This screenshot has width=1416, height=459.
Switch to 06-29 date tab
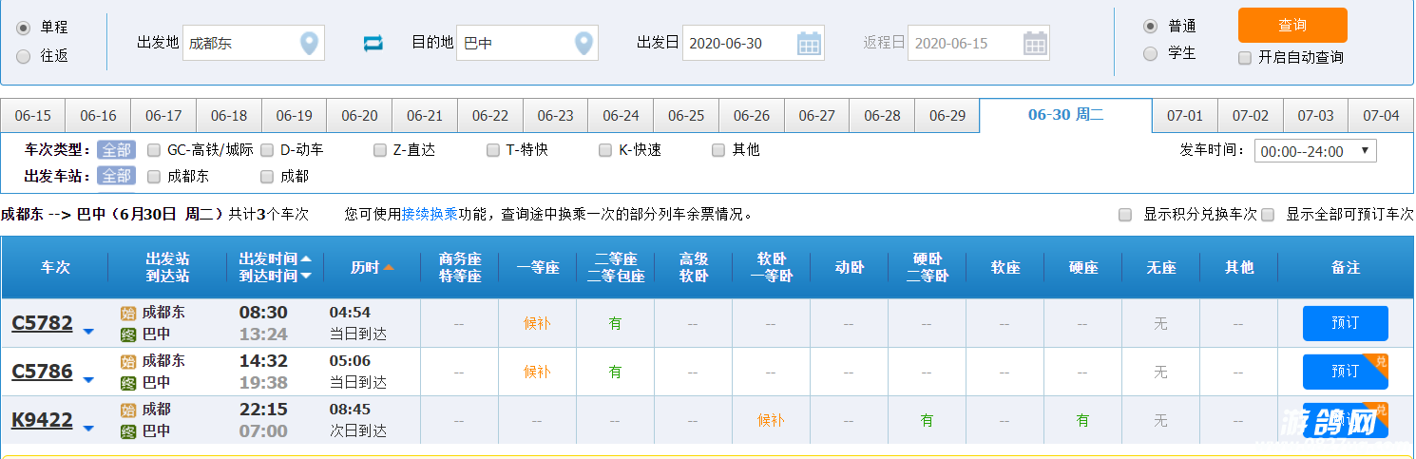coord(947,115)
